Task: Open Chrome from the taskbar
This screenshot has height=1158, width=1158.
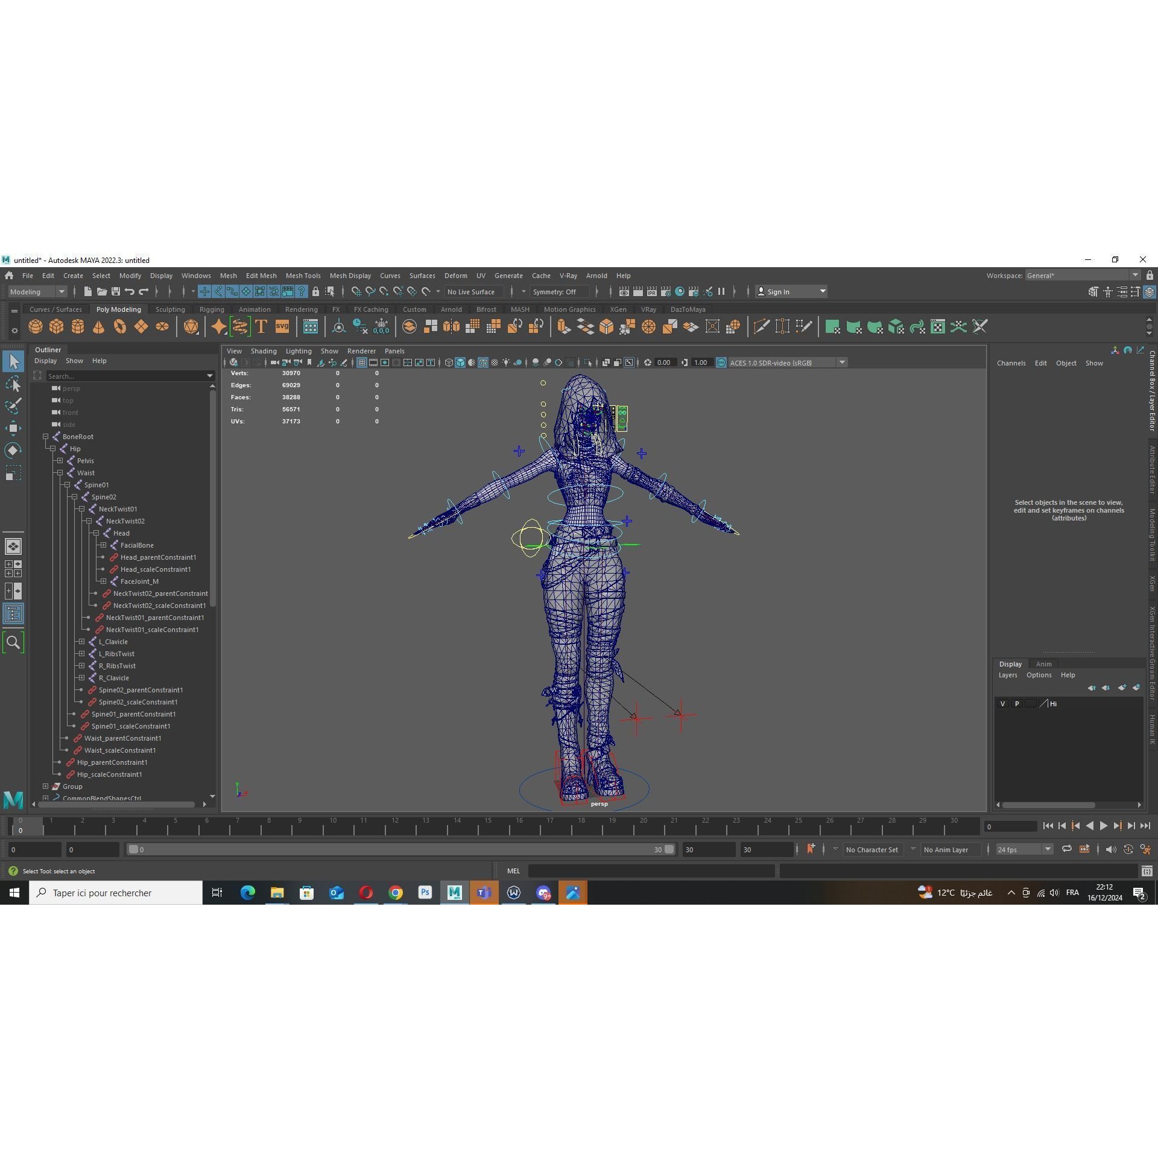Action: tap(396, 893)
